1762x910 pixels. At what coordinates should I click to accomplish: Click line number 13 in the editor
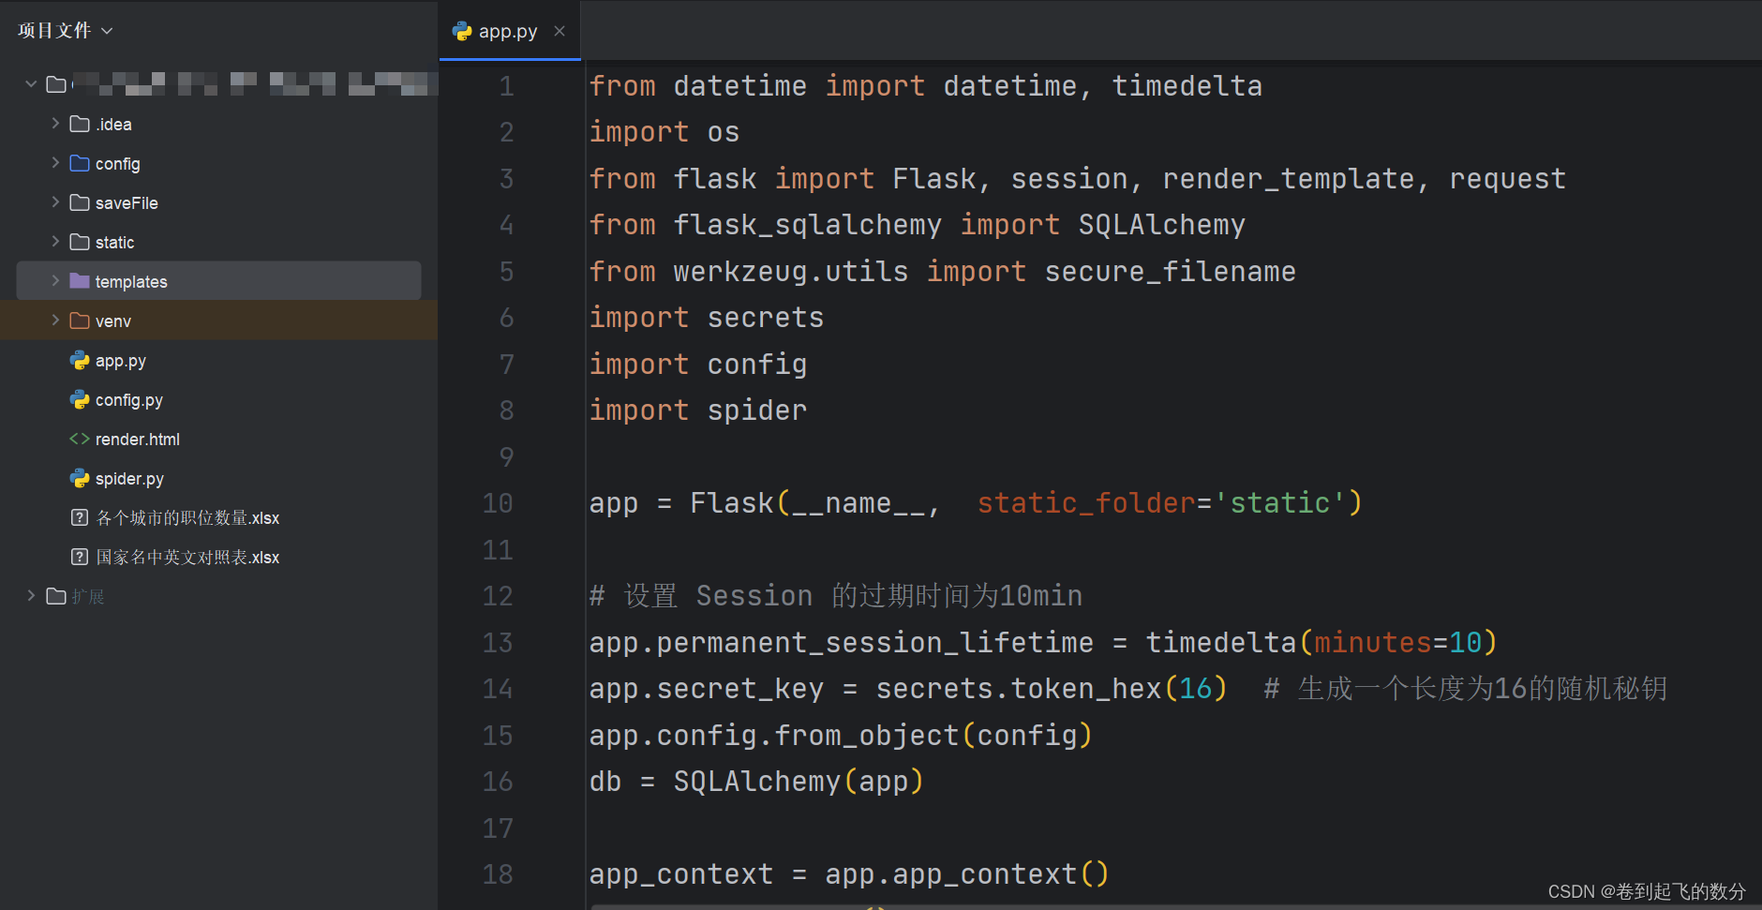coord(497,643)
